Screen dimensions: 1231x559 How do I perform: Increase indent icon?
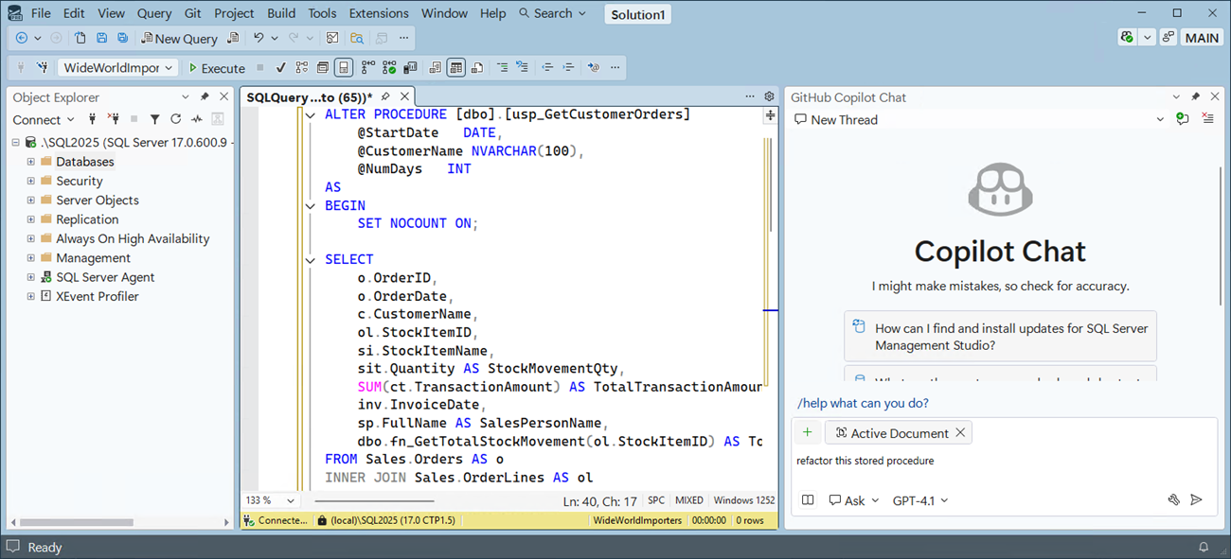point(568,68)
